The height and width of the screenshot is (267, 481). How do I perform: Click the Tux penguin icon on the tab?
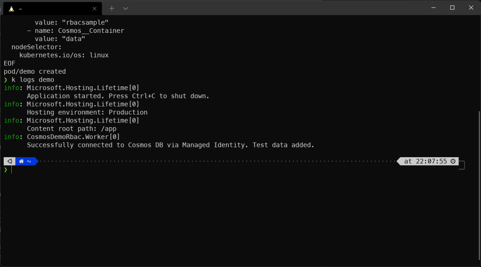click(x=11, y=8)
